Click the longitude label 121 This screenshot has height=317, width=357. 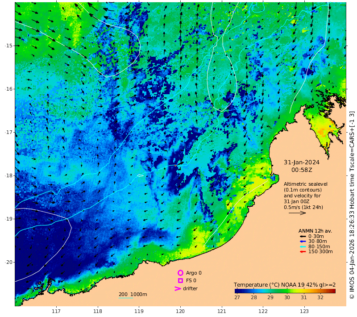[x=222, y=311]
